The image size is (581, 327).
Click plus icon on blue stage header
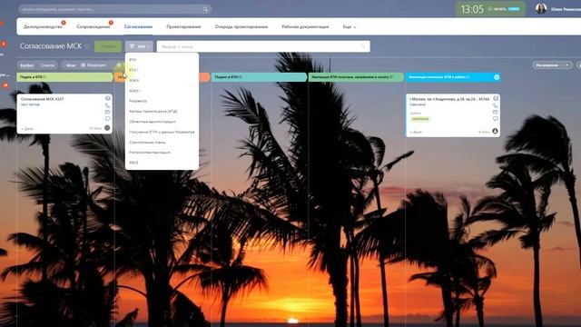coord(497,77)
